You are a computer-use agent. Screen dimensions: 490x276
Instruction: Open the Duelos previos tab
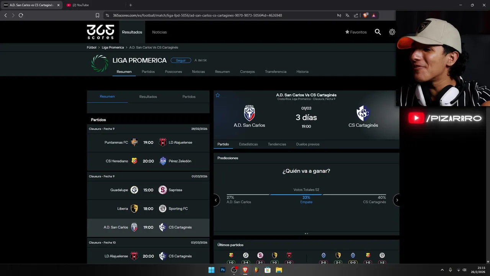pos(308,144)
